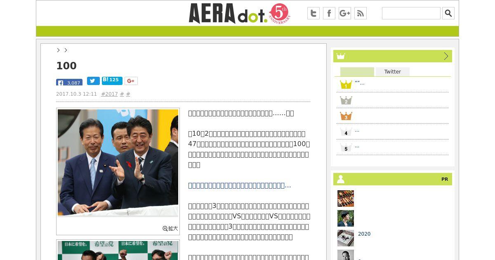This screenshot has height=260, width=495.
Task: Open the grilled skewers food thumbnail
Action: click(x=346, y=199)
